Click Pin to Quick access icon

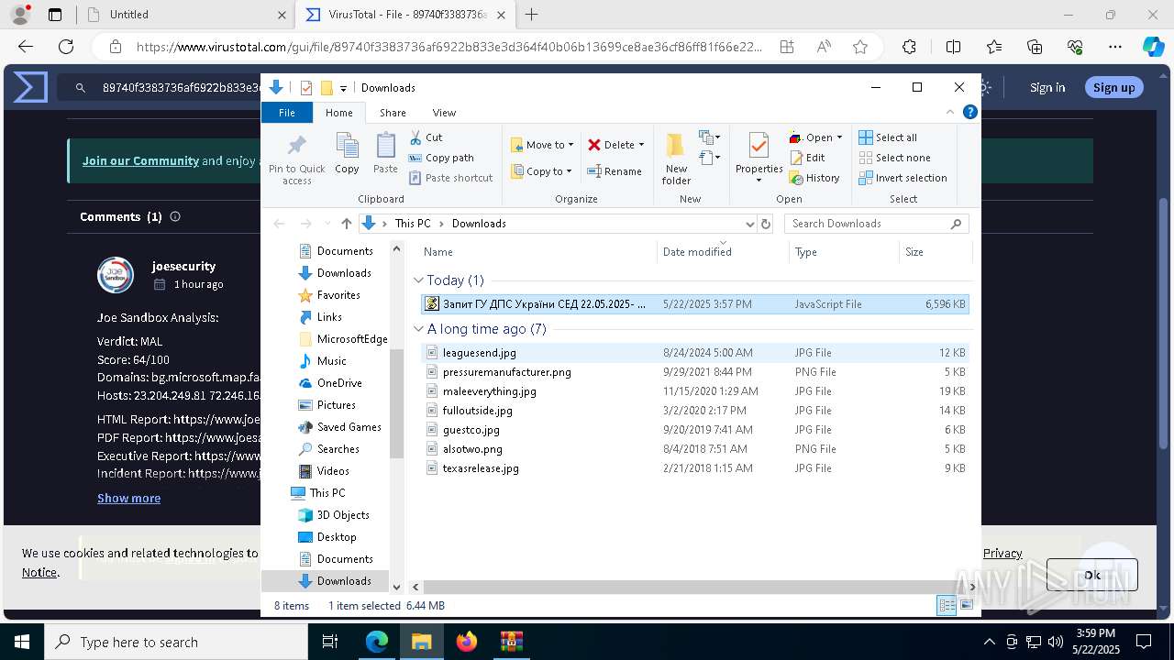[x=296, y=159]
